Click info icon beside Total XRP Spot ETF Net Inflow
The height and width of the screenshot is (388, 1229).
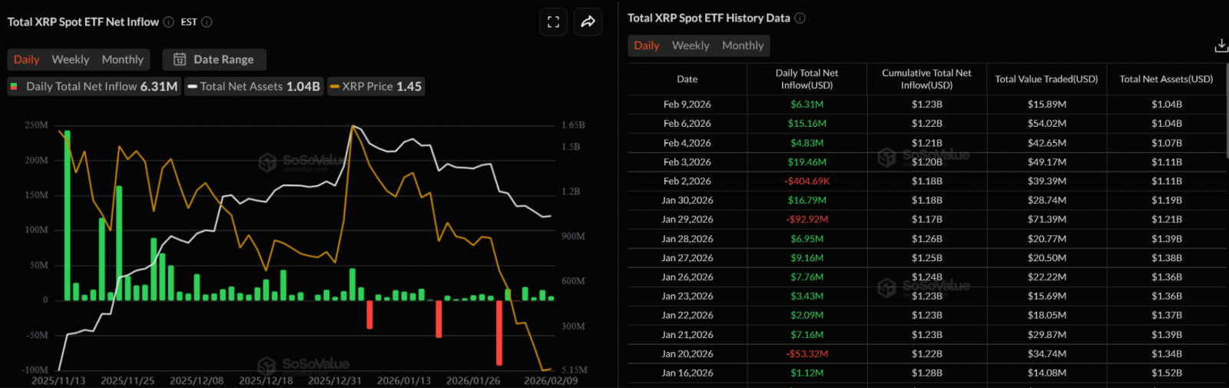168,22
